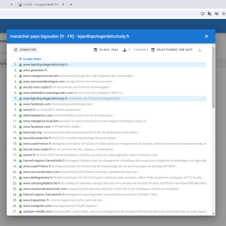Screen dimensions: 226x226
Task: Open result 3 mangeons-local.bzh ty-garden link
Action: (x=78, y=76)
